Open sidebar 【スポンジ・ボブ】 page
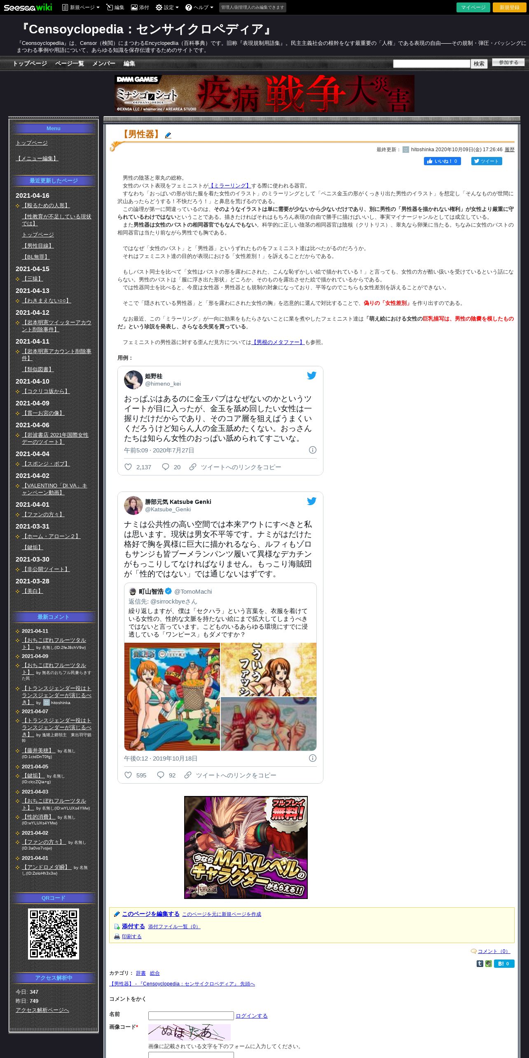 point(46,463)
